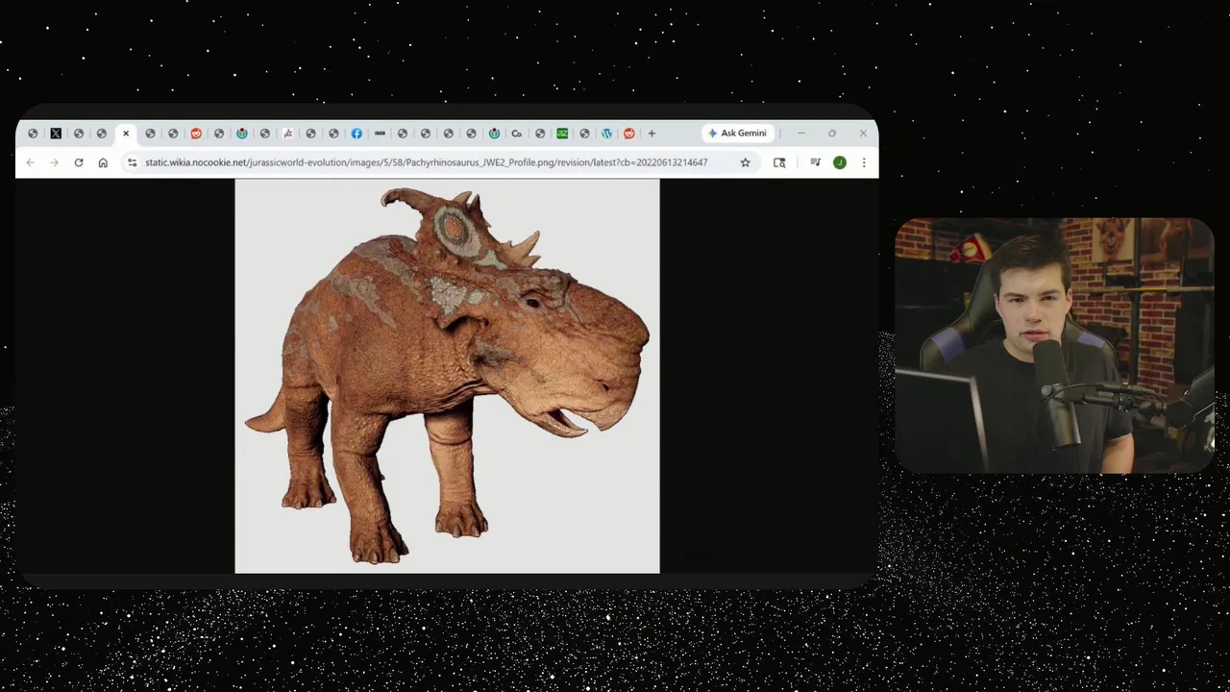
Task: Switch to the Facebook tab
Action: coord(357,134)
